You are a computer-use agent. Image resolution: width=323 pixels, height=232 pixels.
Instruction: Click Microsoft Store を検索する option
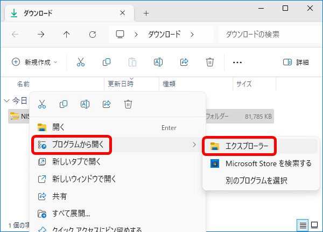click(268, 163)
